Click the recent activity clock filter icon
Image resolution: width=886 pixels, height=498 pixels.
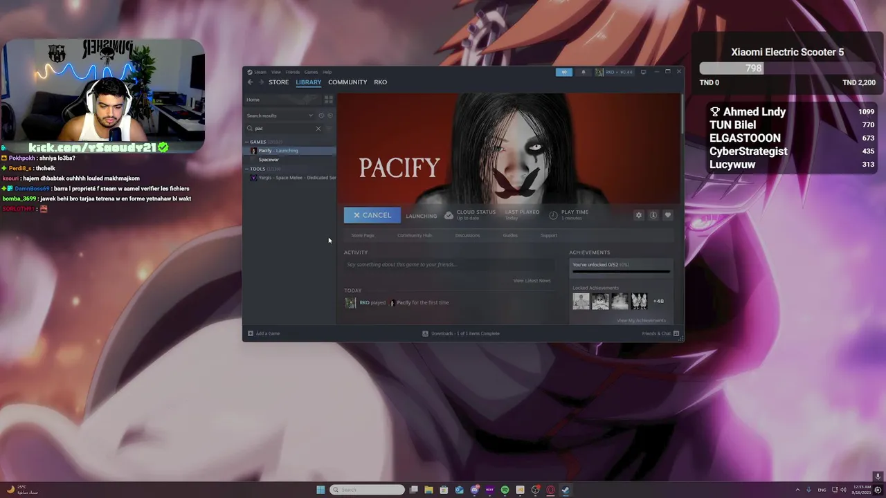click(x=321, y=116)
